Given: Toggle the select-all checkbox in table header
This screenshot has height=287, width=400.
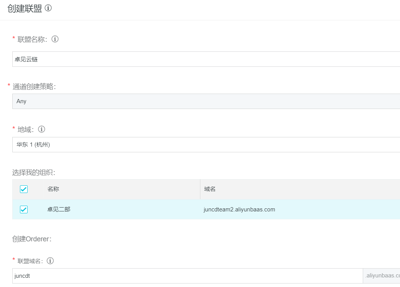Looking at the screenshot, I should click(24, 189).
